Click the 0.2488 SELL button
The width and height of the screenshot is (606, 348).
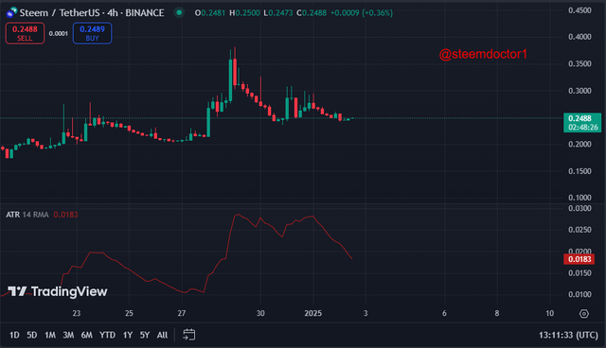[25, 33]
